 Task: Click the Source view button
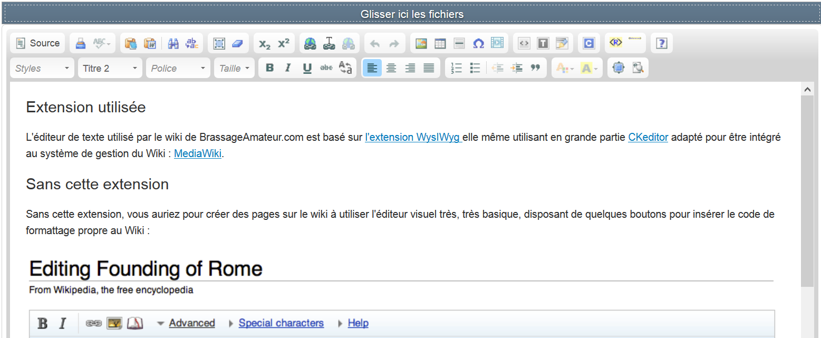37,43
